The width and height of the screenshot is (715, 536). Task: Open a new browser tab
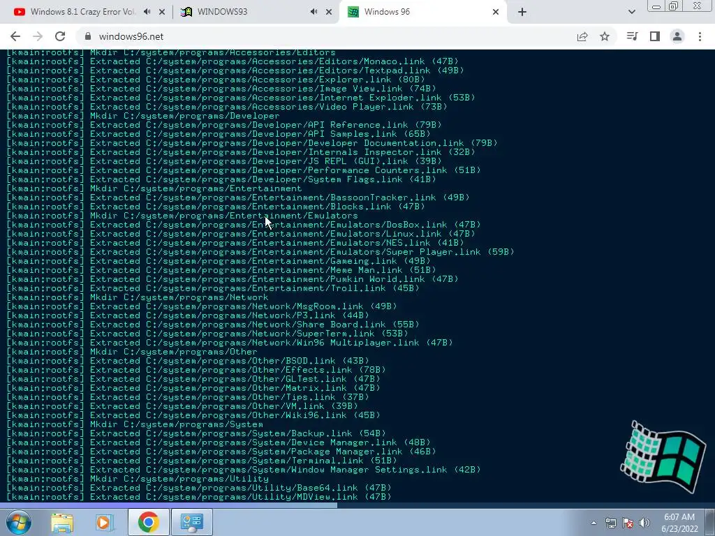(x=522, y=12)
